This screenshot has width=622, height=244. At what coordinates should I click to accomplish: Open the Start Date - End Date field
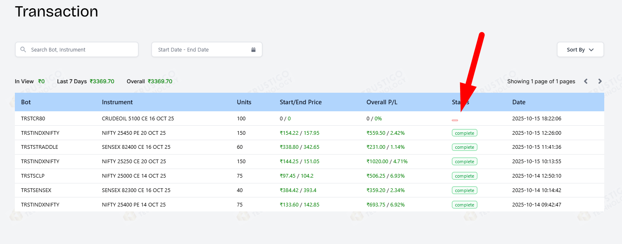click(x=202, y=49)
